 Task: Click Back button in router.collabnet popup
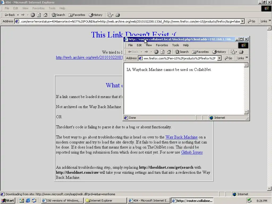click(x=133, y=52)
